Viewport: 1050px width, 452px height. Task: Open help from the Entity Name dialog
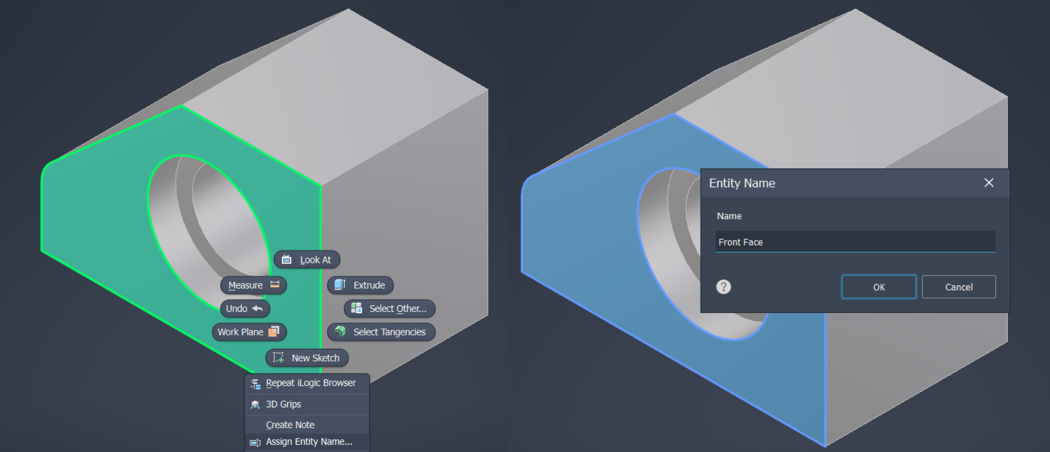pyautogui.click(x=724, y=287)
